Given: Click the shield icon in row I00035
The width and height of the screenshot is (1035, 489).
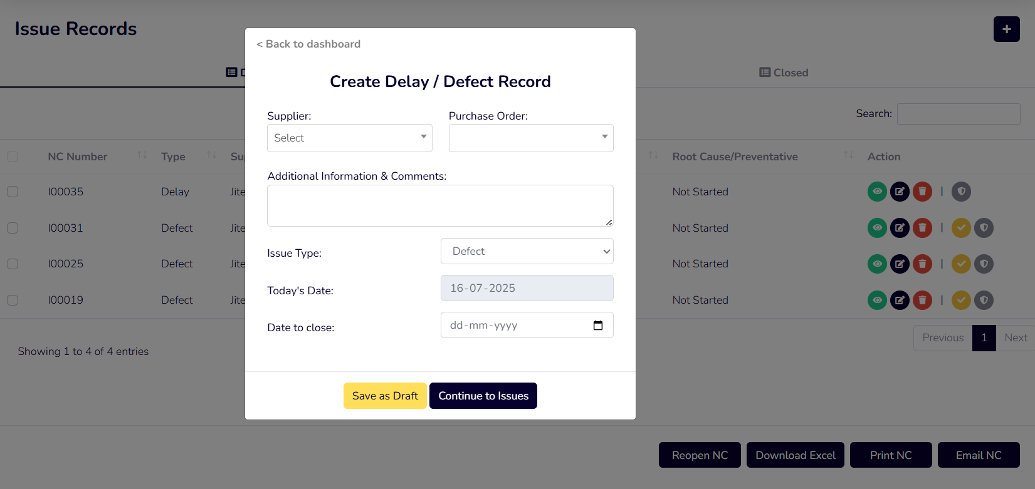Looking at the screenshot, I should point(961,192).
